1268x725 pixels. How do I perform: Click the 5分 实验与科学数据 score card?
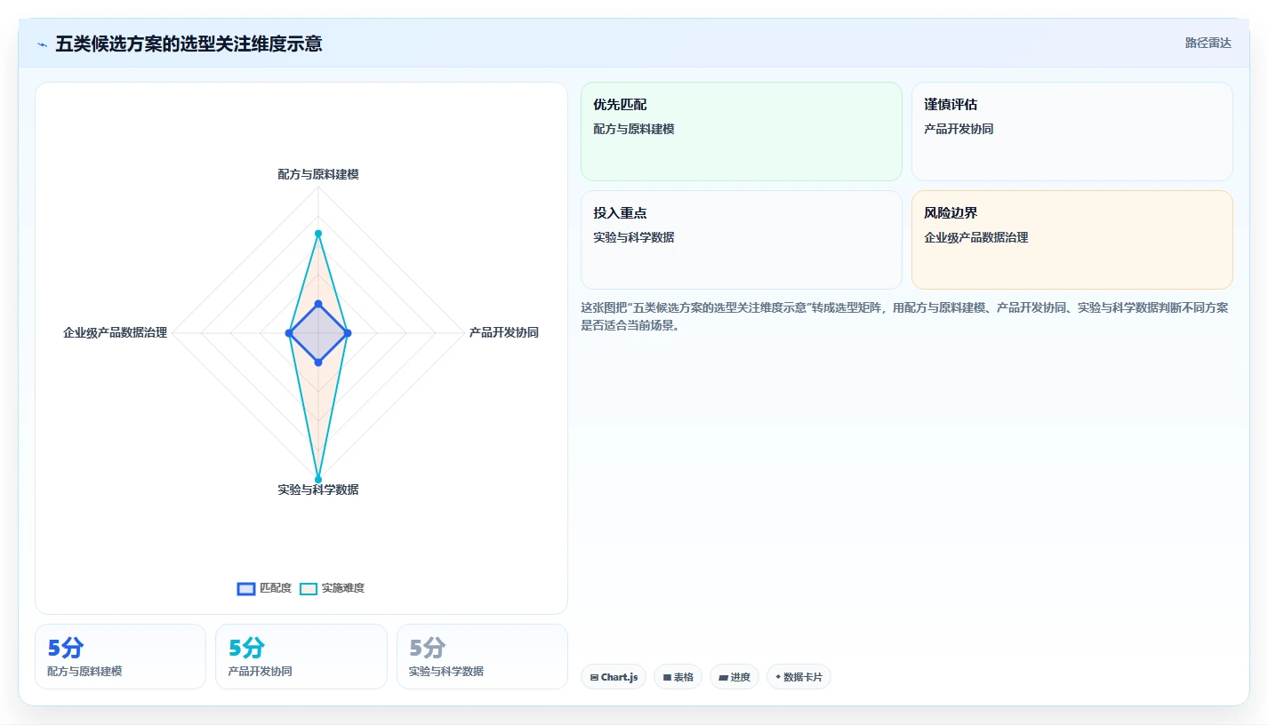482,657
